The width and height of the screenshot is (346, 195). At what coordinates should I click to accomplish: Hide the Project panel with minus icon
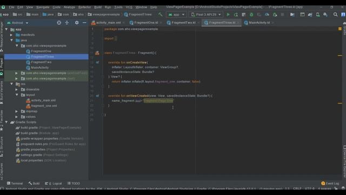coord(84,23)
